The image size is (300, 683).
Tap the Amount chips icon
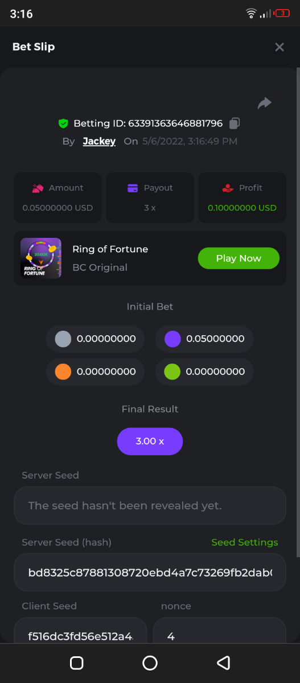click(x=38, y=188)
